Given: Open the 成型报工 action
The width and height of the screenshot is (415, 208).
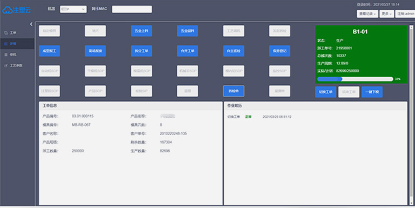Looking at the screenshot, I should (x=49, y=51).
